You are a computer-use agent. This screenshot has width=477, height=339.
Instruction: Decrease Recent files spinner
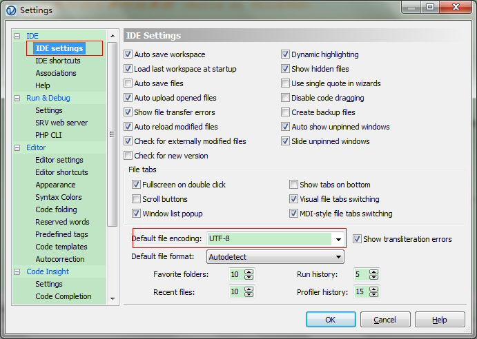point(249,295)
